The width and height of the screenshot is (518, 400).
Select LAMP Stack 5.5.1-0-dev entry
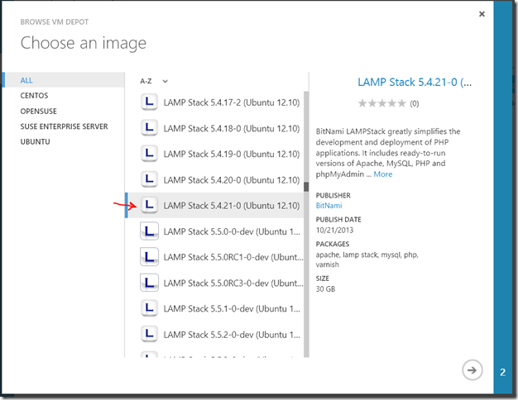point(215,308)
